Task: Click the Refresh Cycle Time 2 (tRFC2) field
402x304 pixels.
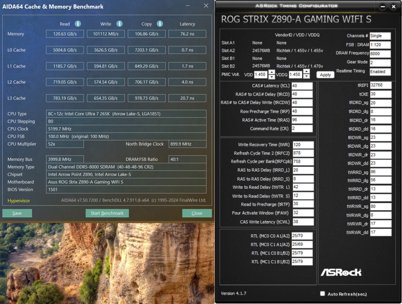Action: [x=303, y=153]
